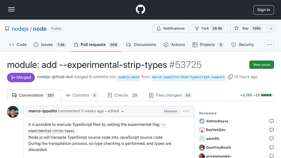Click the 19 hours ago timestamp
This screenshot has width=281, height=158.
point(246,77)
